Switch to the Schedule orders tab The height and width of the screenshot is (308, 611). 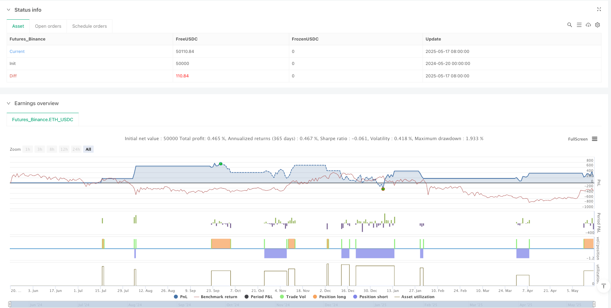89,26
